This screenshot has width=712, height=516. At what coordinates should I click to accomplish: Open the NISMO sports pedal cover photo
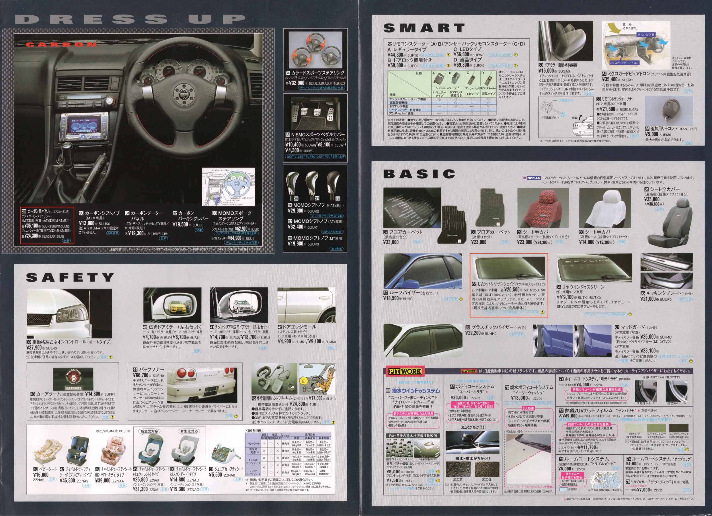click(315, 114)
